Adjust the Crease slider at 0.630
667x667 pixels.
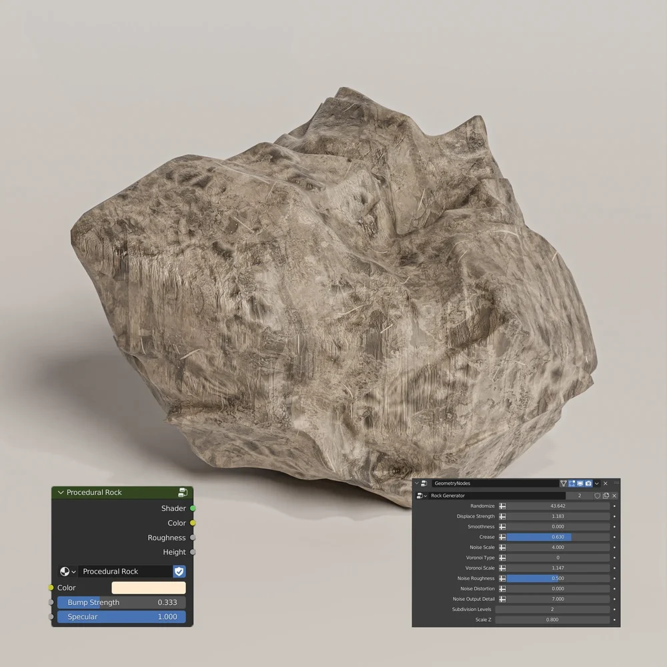558,537
